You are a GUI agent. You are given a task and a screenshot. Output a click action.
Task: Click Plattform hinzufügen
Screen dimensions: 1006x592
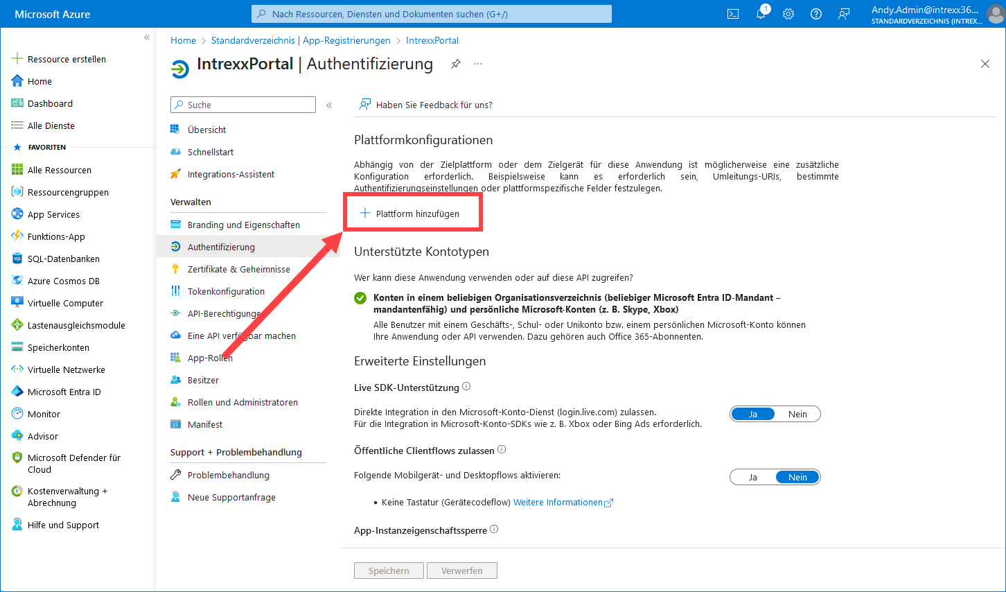(x=409, y=214)
